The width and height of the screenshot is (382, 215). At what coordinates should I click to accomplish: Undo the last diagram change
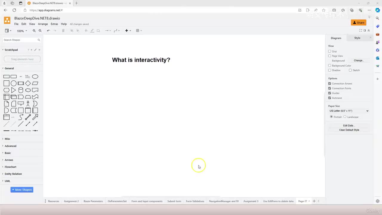pos(48,31)
